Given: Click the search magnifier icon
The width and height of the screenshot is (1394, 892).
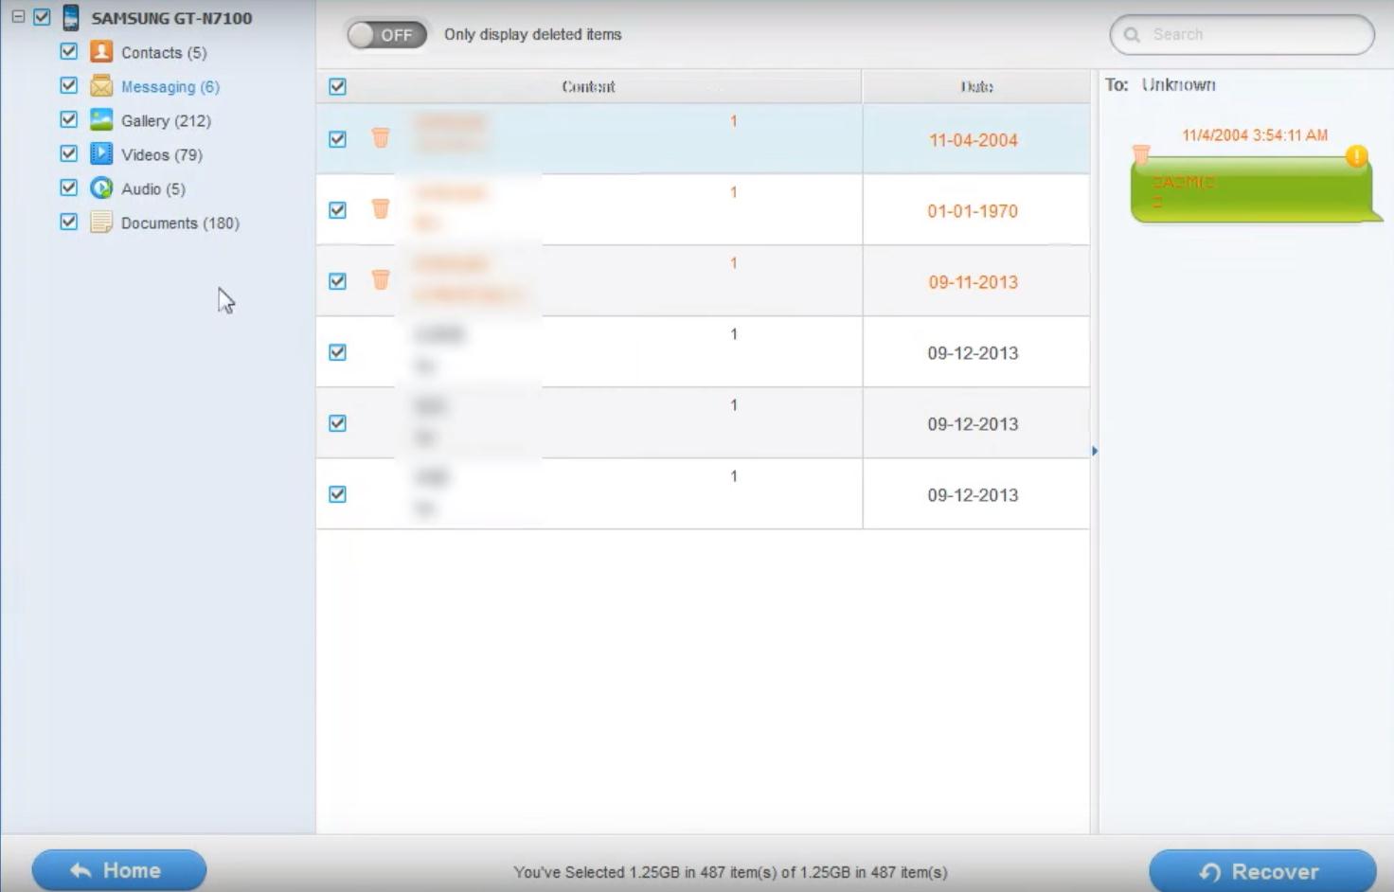Looking at the screenshot, I should (x=1132, y=35).
